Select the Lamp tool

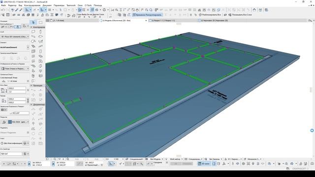tap(40, 71)
